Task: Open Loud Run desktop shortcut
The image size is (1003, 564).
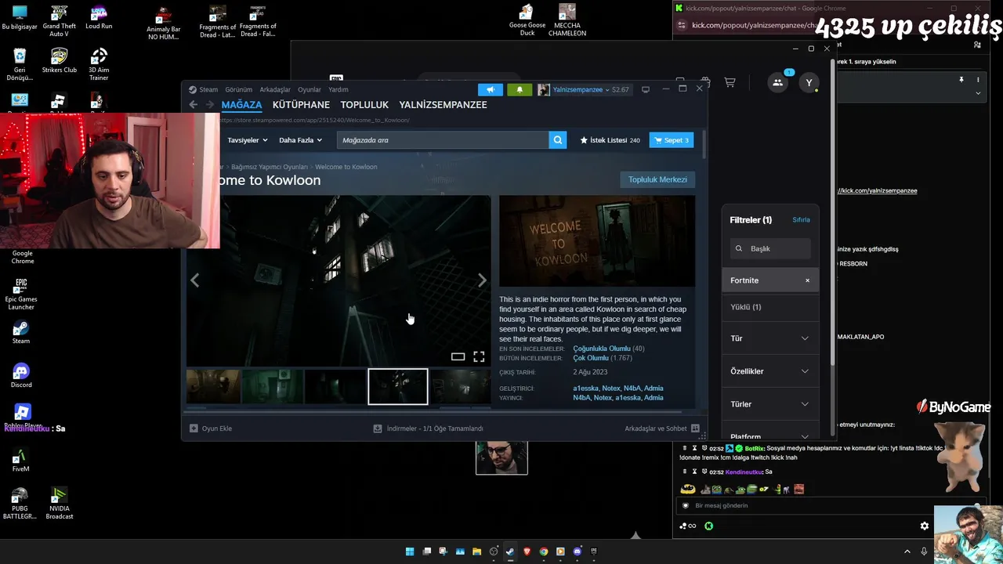Action: coord(99,17)
